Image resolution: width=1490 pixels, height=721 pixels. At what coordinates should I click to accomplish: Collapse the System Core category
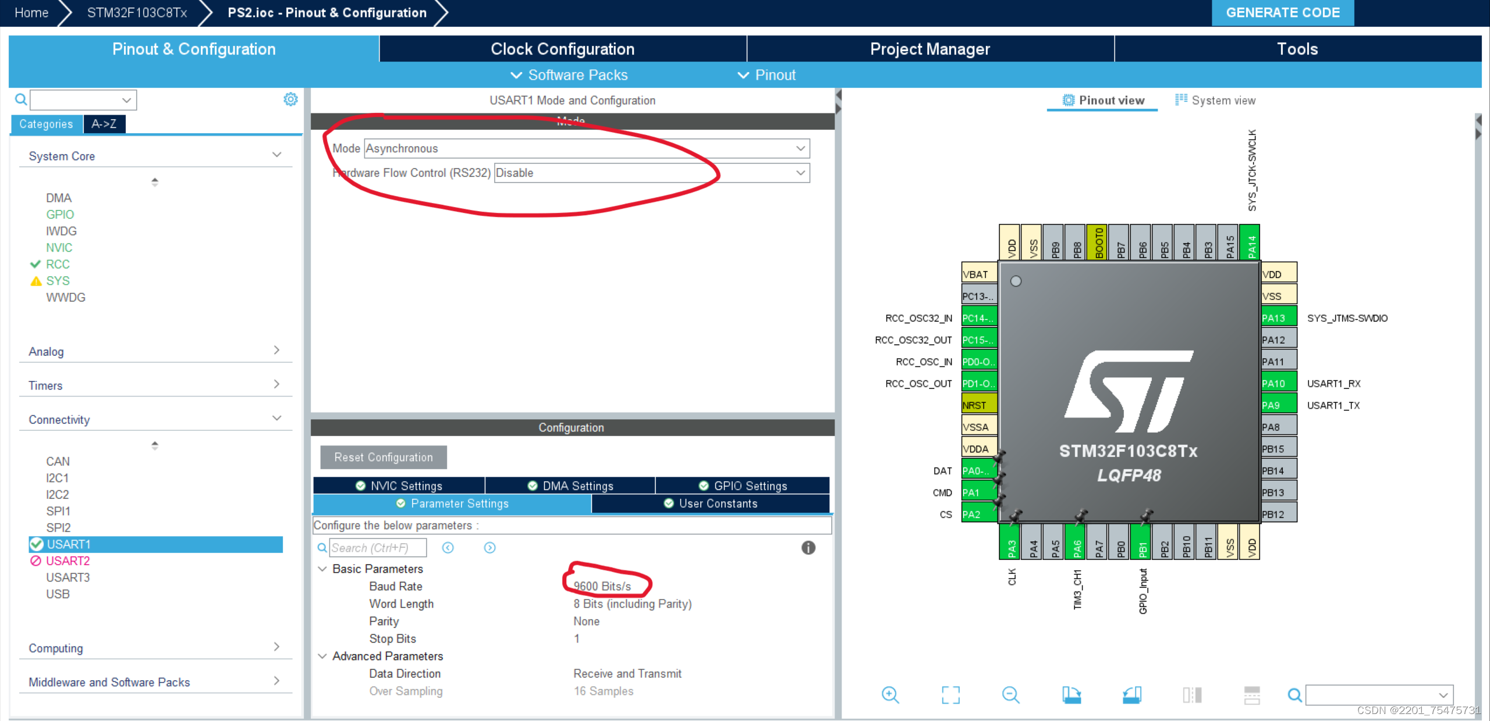(x=276, y=155)
